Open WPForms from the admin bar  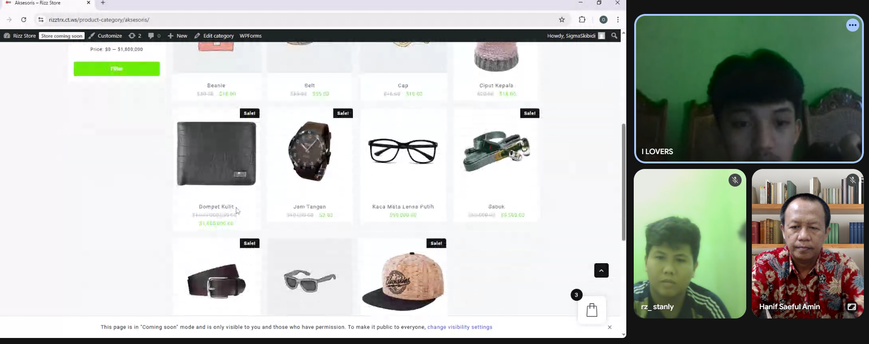click(x=251, y=36)
